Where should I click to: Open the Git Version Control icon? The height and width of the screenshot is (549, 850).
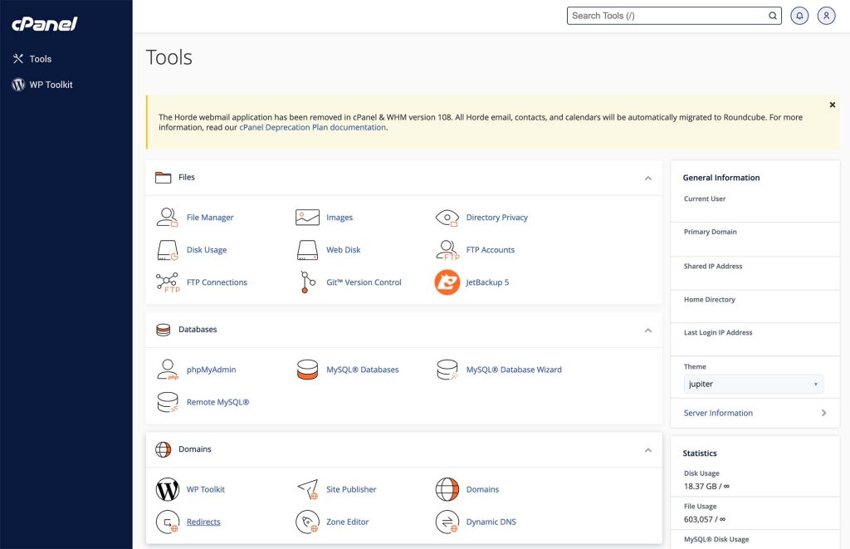click(x=307, y=282)
